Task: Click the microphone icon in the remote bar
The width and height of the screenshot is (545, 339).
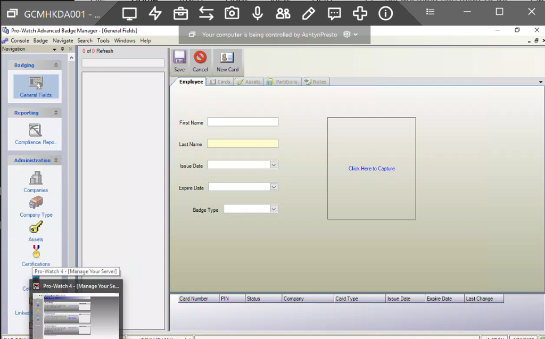Action: click(x=258, y=13)
